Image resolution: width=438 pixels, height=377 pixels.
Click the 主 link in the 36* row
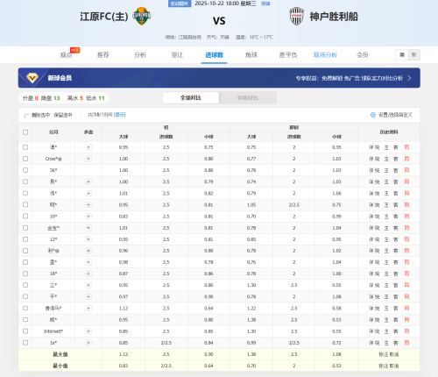386,170
